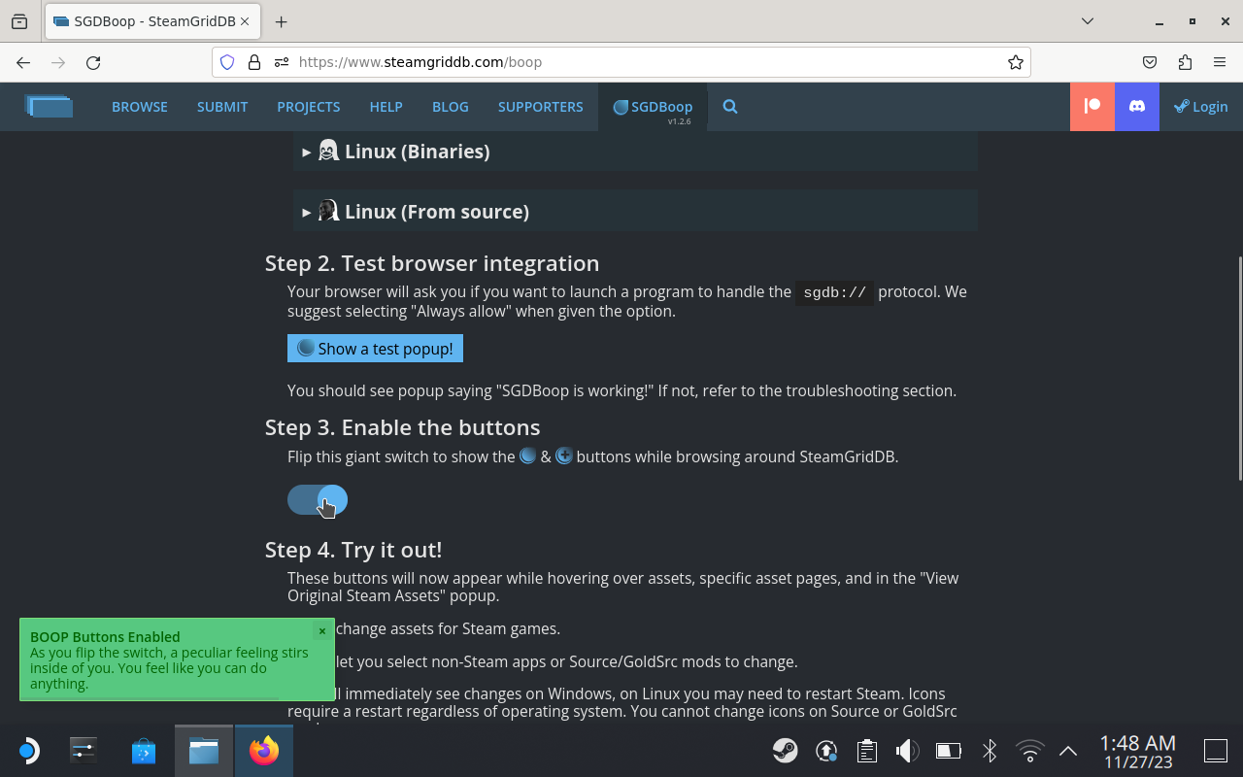Click the Step 3. Enable the buttons heading
Image resolution: width=1243 pixels, height=777 pixels.
(x=403, y=427)
